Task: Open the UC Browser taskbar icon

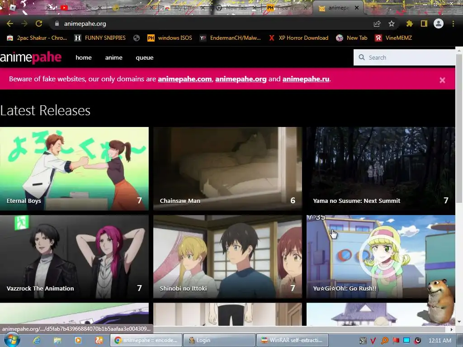Action: (99, 340)
